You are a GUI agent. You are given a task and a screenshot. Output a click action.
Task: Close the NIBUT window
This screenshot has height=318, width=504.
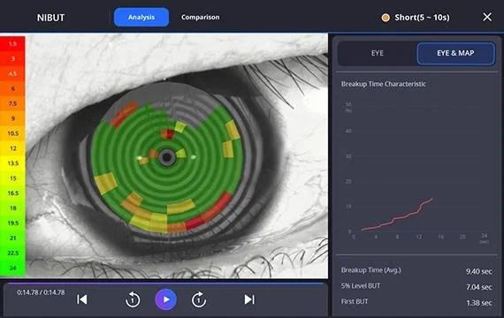click(x=487, y=17)
